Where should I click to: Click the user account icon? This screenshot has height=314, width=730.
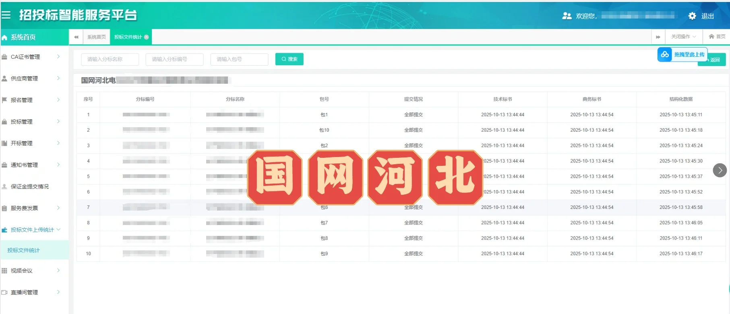tap(567, 16)
